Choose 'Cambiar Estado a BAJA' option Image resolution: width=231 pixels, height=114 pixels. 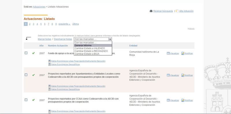tap(93, 54)
